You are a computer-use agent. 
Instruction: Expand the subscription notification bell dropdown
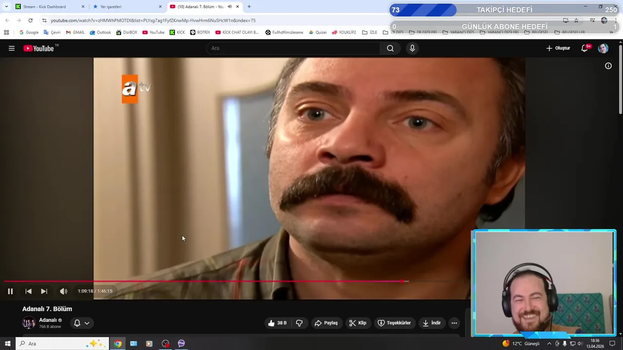point(81,323)
